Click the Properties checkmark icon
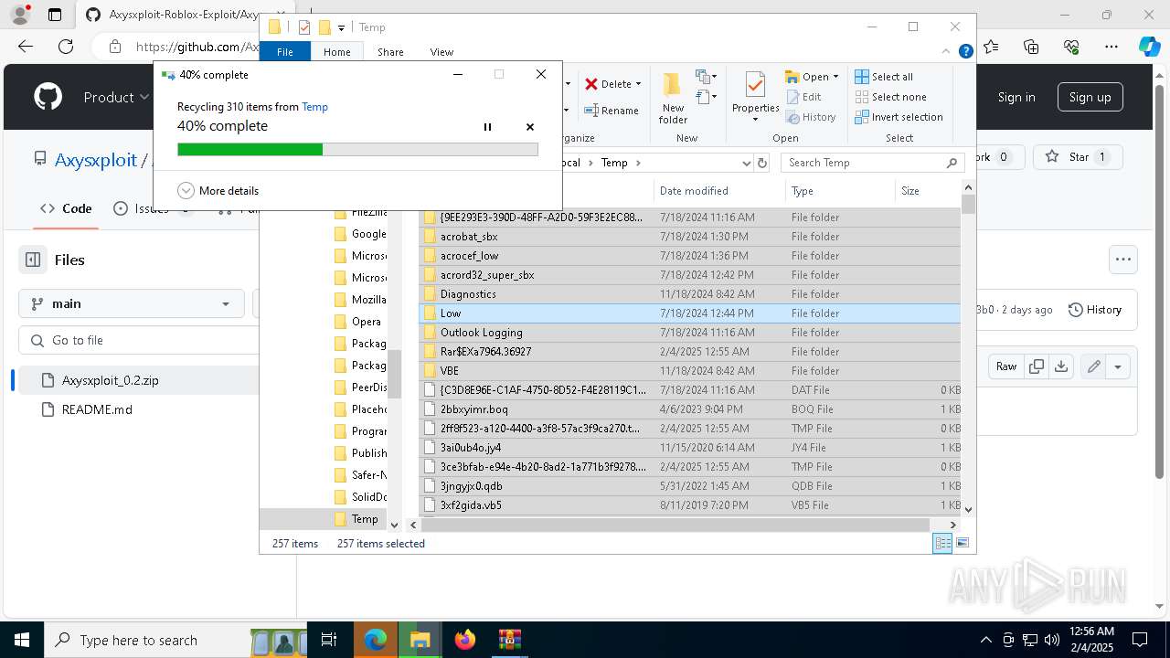Viewport: 1170px width, 658px height. tap(755, 85)
